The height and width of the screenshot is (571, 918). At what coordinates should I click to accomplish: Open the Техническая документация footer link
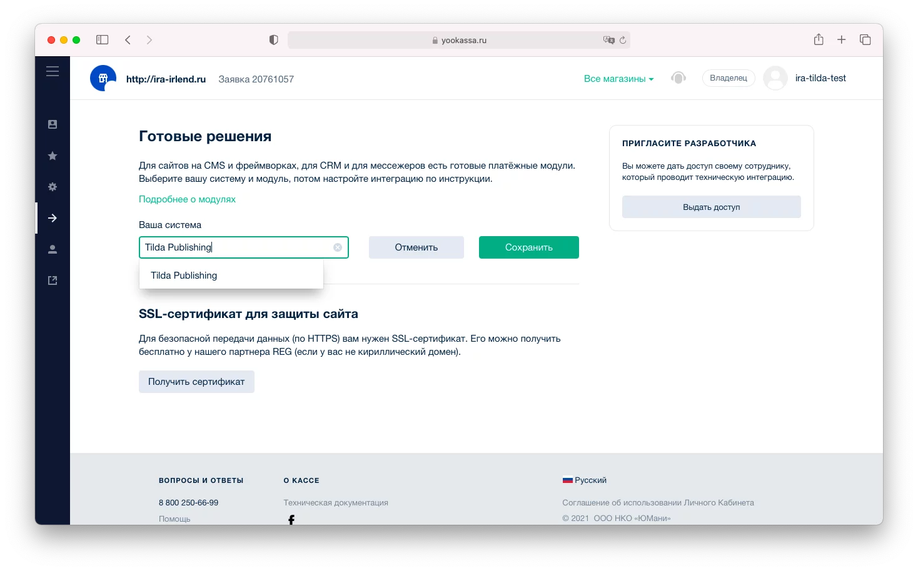(336, 502)
